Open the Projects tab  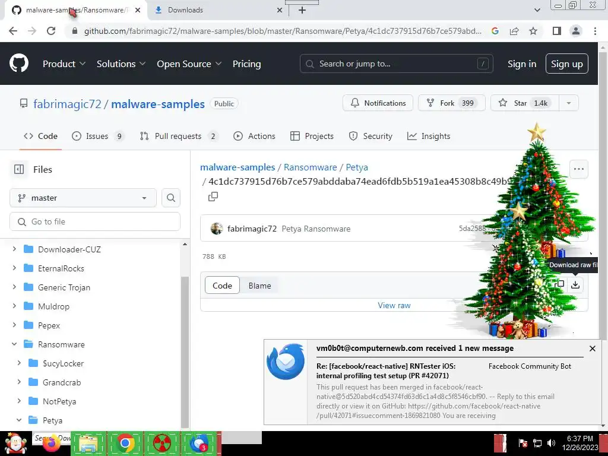point(312,136)
